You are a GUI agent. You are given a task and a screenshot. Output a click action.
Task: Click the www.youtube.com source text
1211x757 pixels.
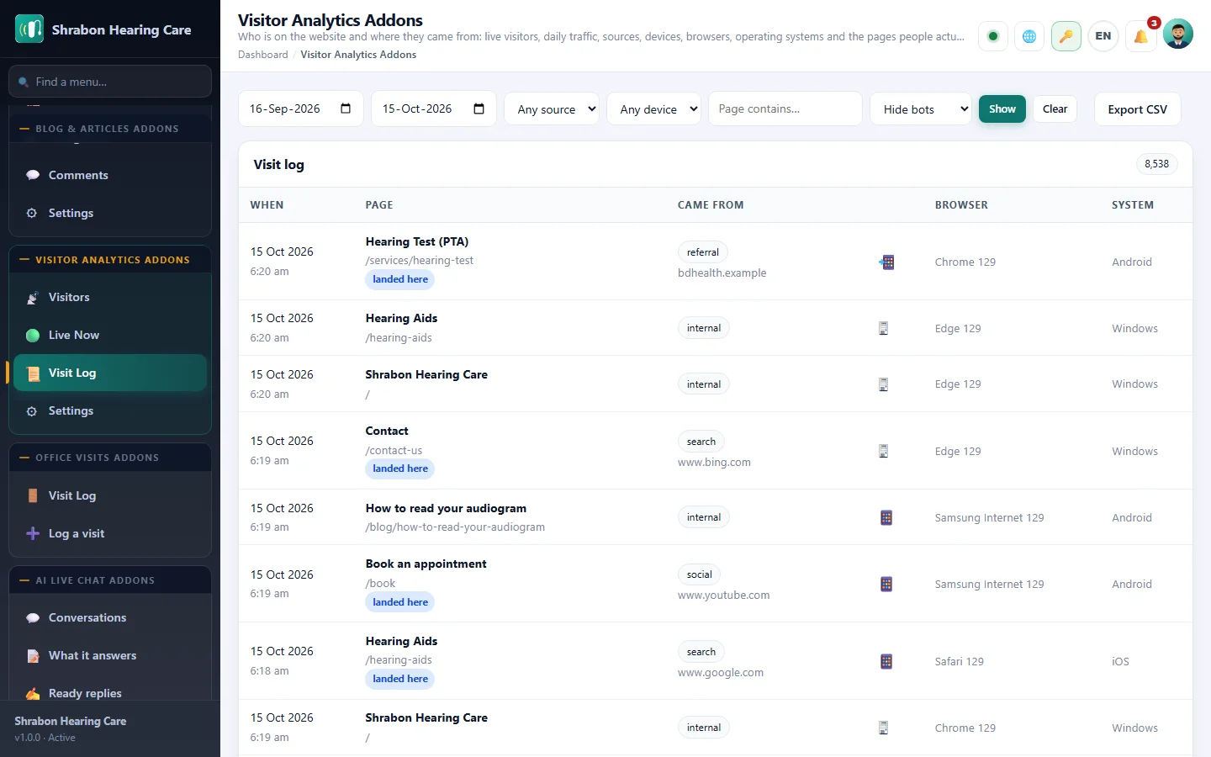click(724, 596)
